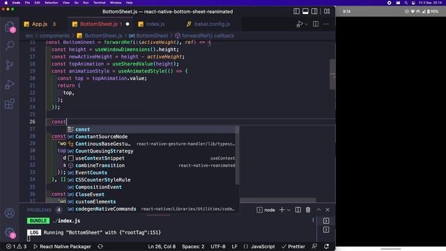Screen dimensions: 446x251
Task: Select 'CloseEvent' suggestion
Action: coord(151,195)
